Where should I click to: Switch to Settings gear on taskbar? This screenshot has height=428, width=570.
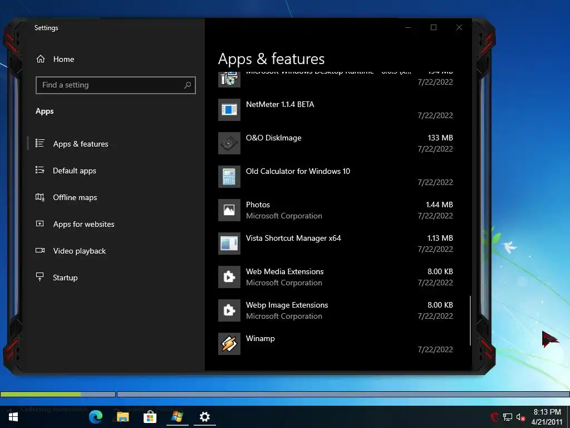[205, 417]
